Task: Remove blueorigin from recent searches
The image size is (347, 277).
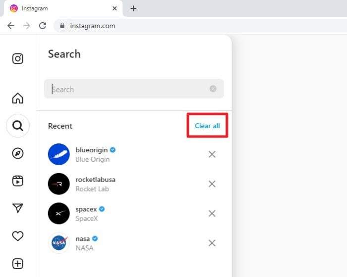Action: pyautogui.click(x=212, y=154)
